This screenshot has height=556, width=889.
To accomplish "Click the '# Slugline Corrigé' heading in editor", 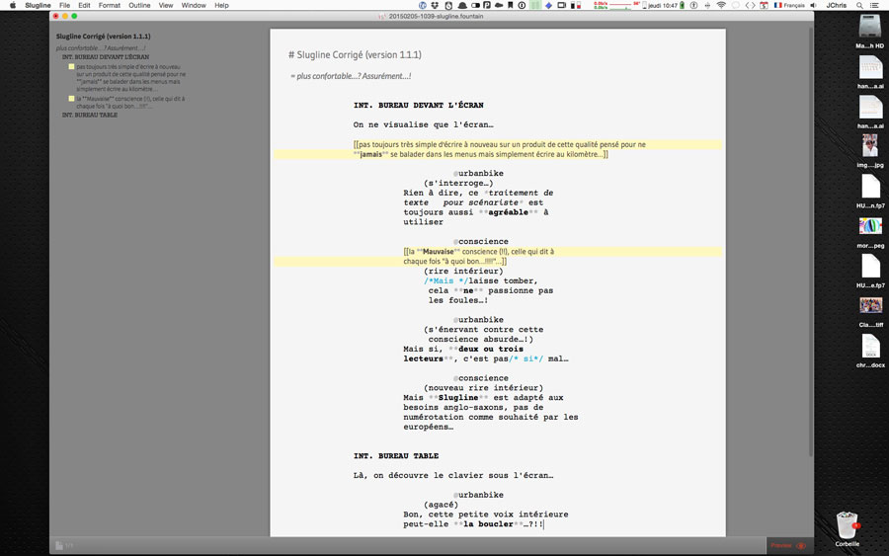I will 355,55.
